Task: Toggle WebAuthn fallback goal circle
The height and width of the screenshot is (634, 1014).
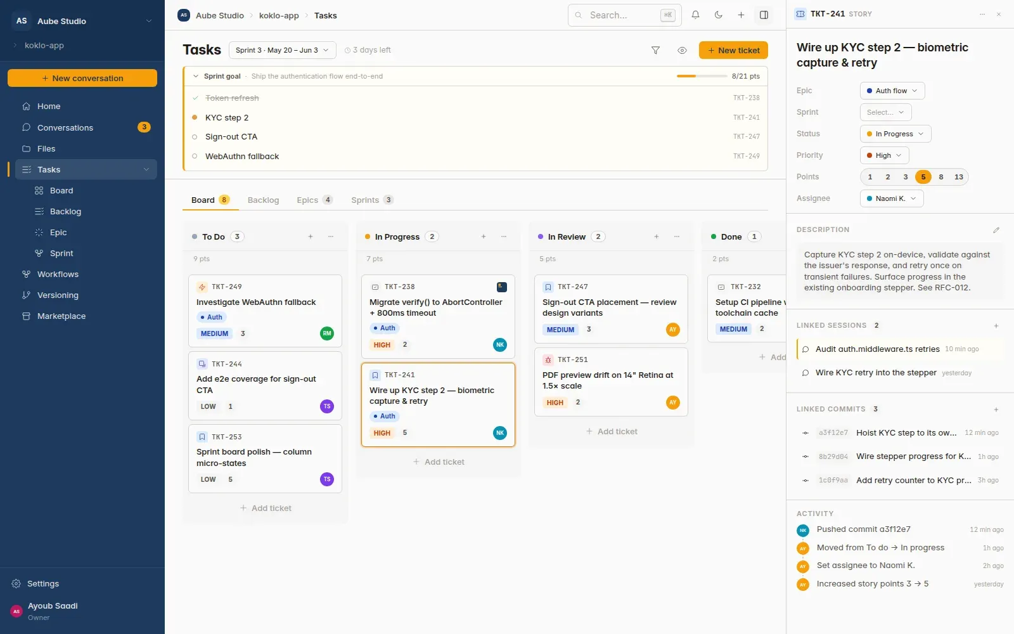Action: click(195, 156)
